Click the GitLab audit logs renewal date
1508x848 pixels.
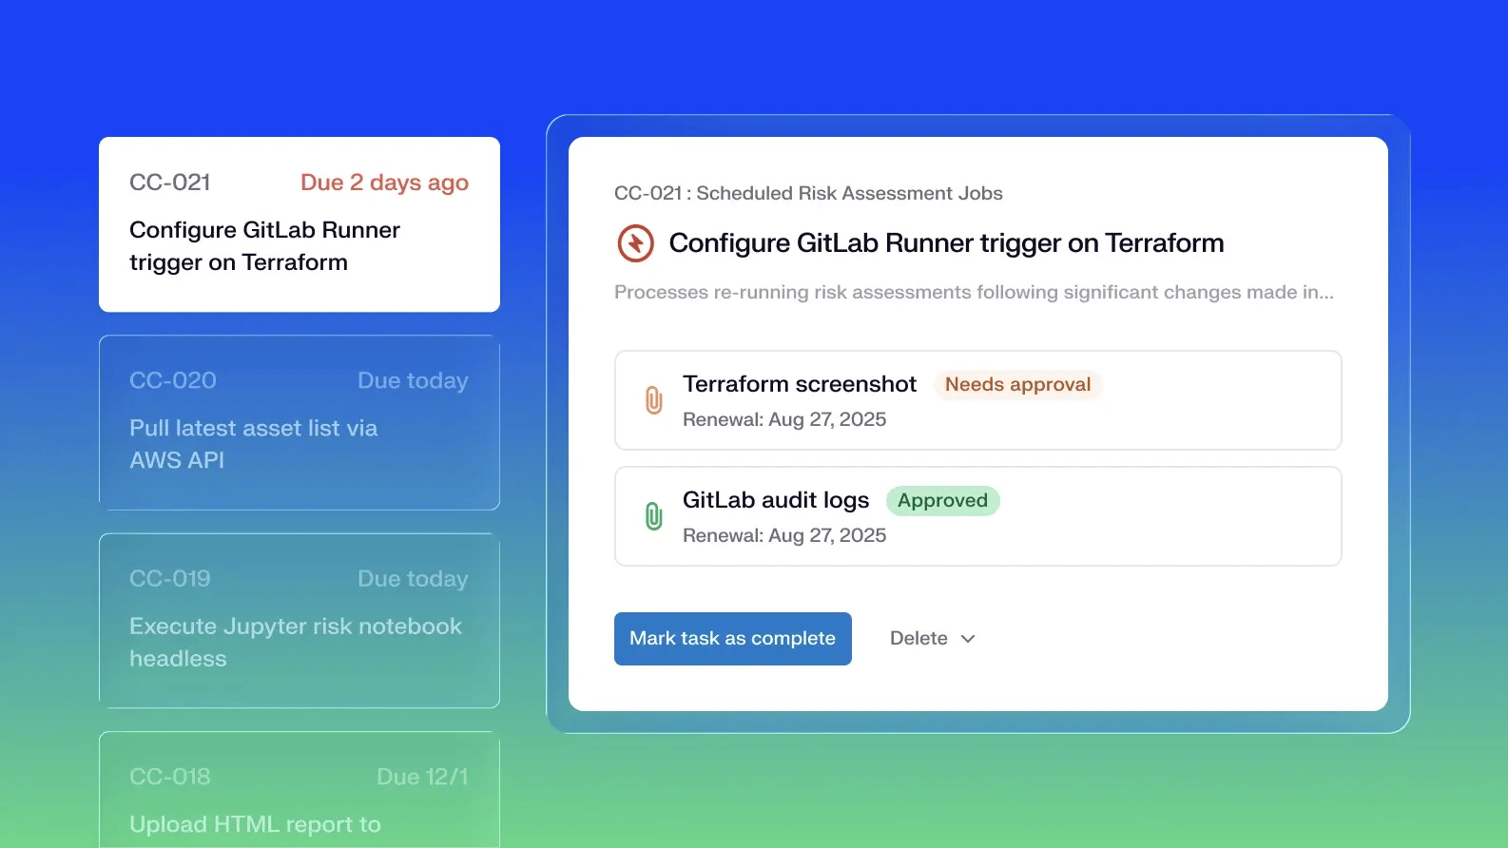783,535
